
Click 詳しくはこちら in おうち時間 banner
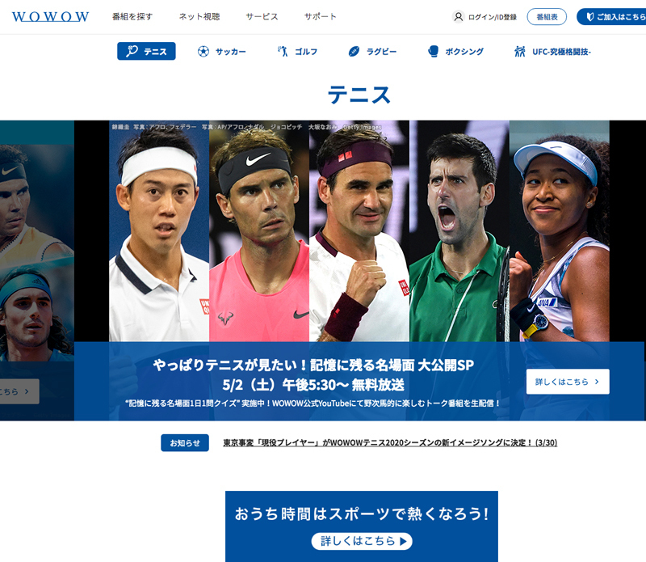tap(362, 541)
